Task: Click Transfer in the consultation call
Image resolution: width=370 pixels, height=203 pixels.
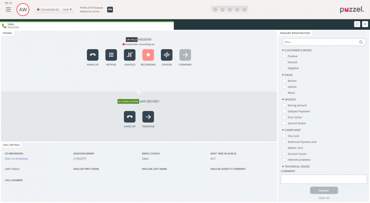Action: 148,117
